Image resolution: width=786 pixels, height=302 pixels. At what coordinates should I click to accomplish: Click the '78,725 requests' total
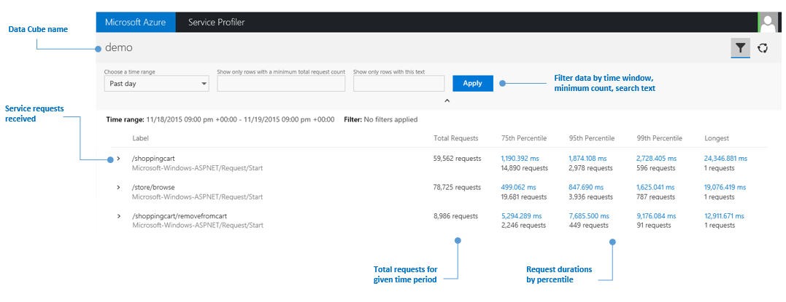point(457,188)
